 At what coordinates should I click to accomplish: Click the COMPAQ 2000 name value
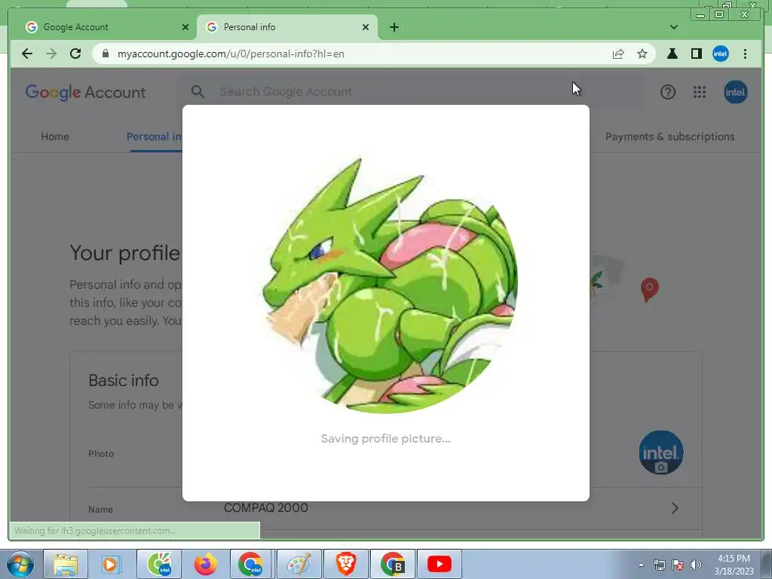266,507
